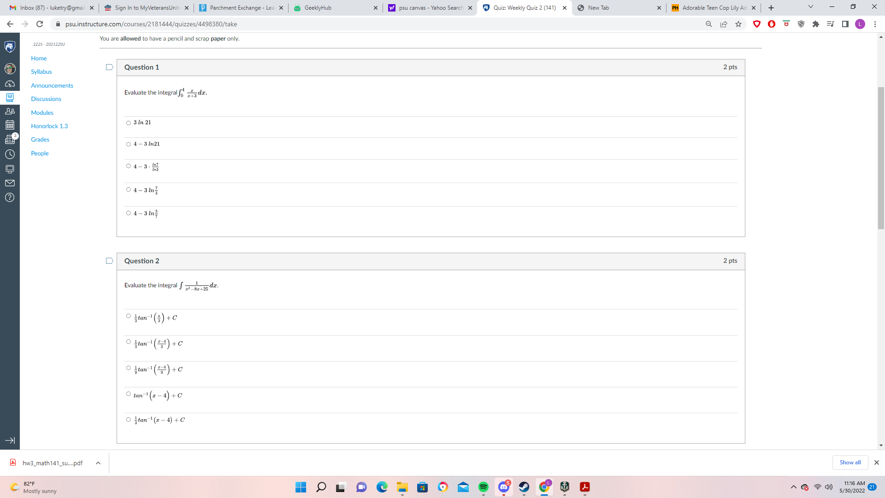Expand hidden icons in the system tray
The width and height of the screenshot is (885, 498).
tap(794, 486)
